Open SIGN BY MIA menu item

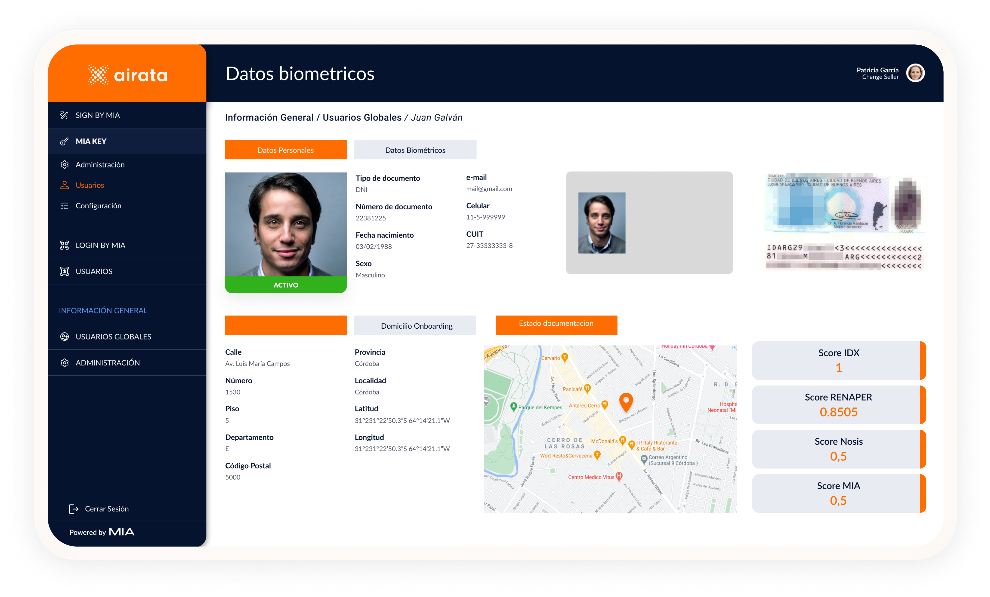(127, 115)
